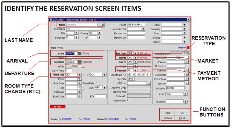Expand the Packages dropdown arrow

coord(80,92)
